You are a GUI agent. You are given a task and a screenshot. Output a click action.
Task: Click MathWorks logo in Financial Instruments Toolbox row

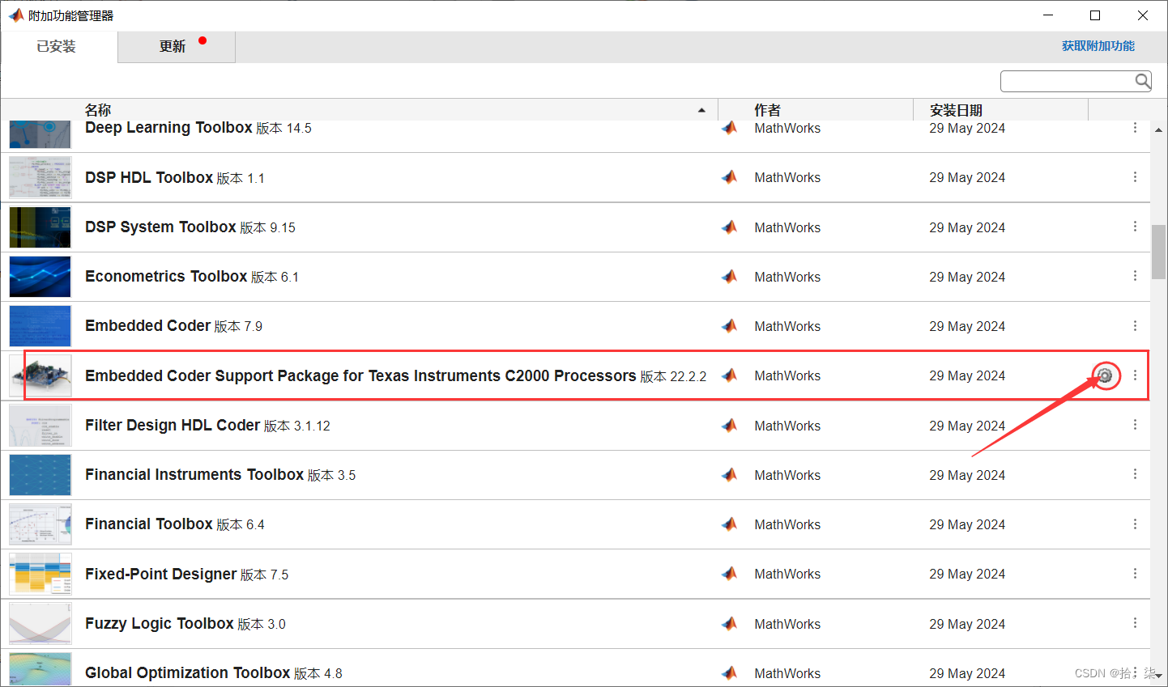(x=730, y=475)
